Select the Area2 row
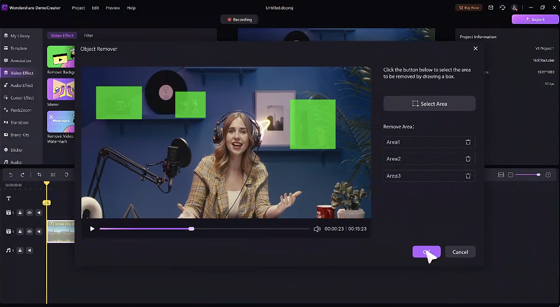This screenshot has width=560, height=307. [429, 158]
